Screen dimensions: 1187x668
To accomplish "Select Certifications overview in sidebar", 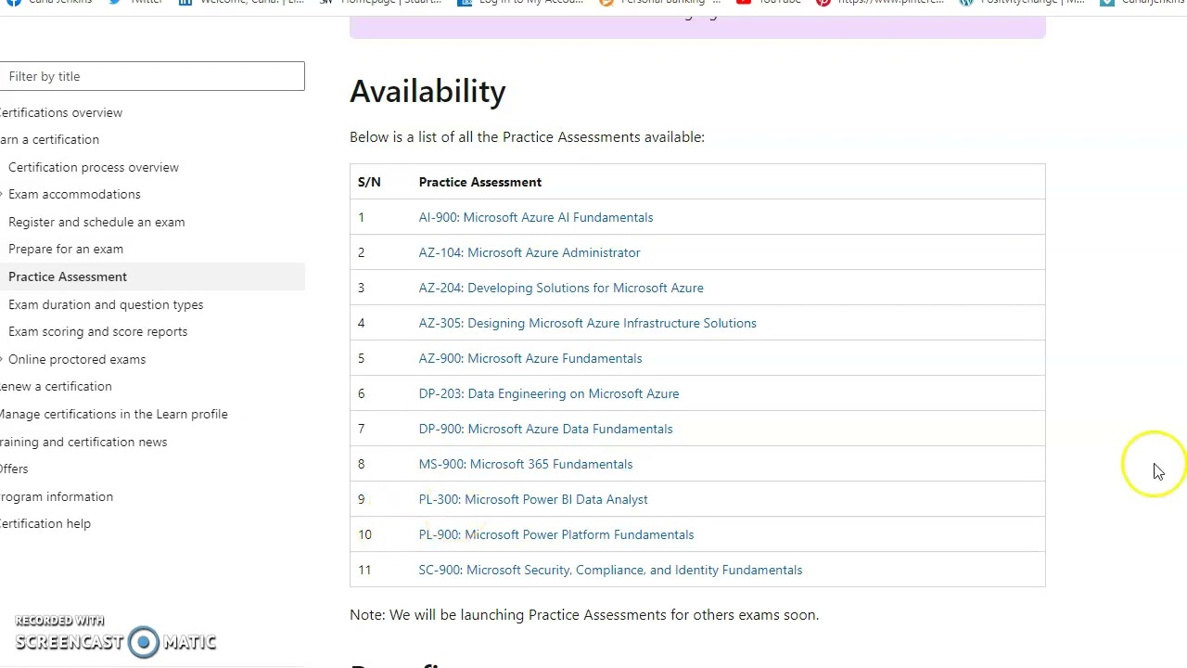I will [61, 112].
